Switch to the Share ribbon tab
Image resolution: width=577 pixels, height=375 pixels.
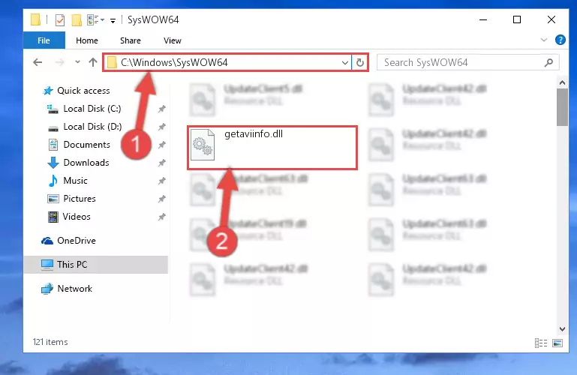(131, 40)
